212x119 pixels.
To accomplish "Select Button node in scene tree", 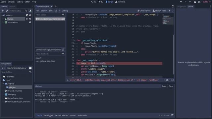I will [x=10, y=19].
